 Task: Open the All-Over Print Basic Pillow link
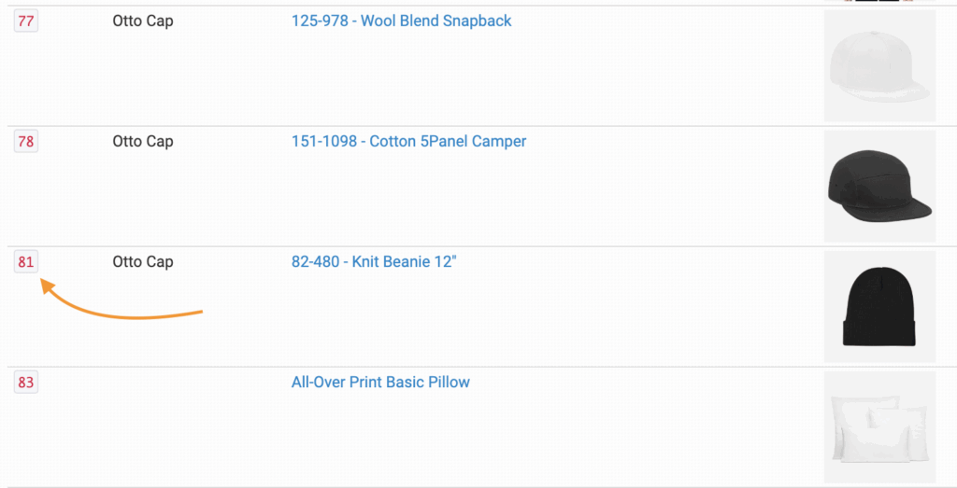point(380,382)
